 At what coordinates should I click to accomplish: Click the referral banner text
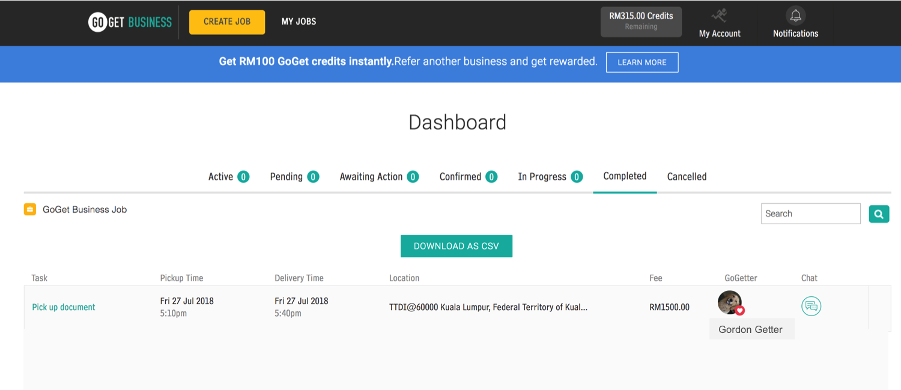click(408, 61)
